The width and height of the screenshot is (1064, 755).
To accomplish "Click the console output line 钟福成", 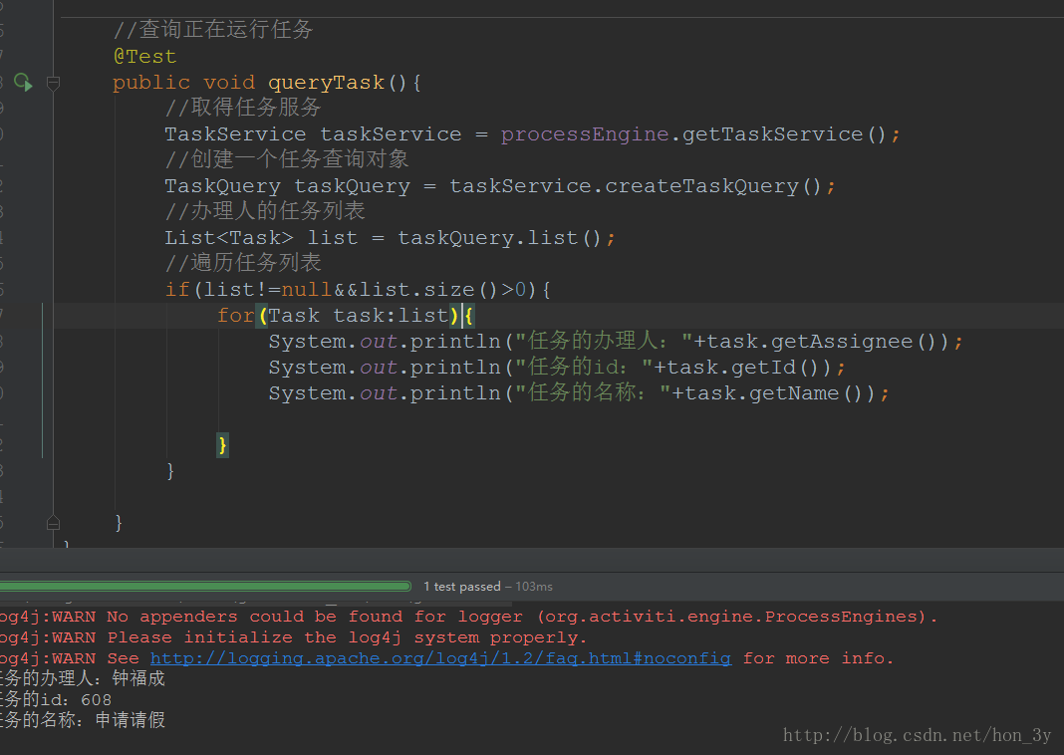I will coord(82,678).
